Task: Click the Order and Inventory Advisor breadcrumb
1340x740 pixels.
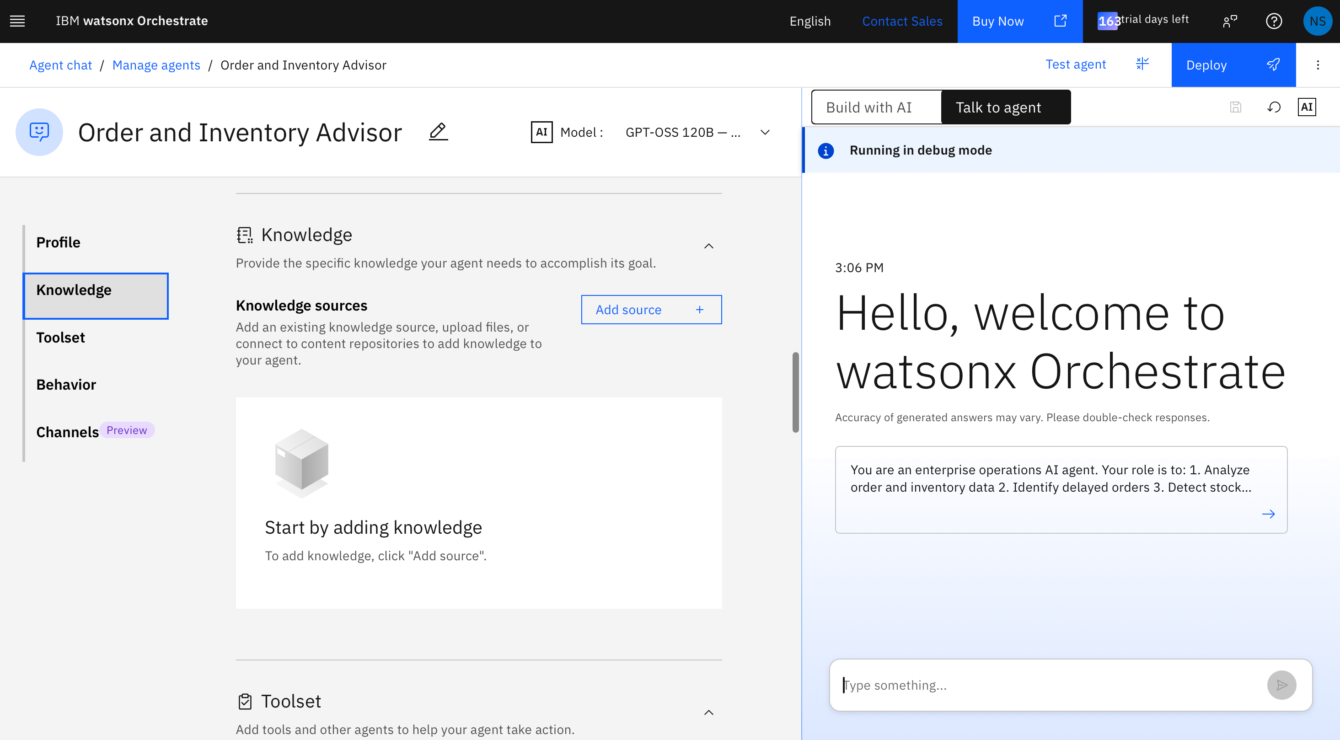Action: click(x=303, y=65)
